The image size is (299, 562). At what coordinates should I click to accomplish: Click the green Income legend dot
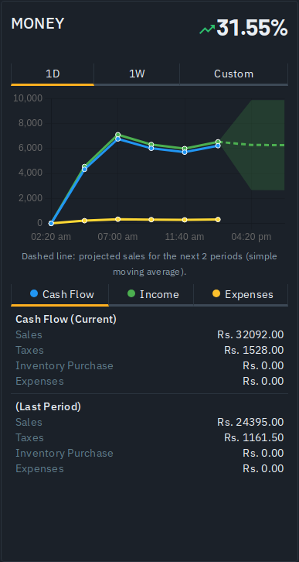[x=131, y=294]
